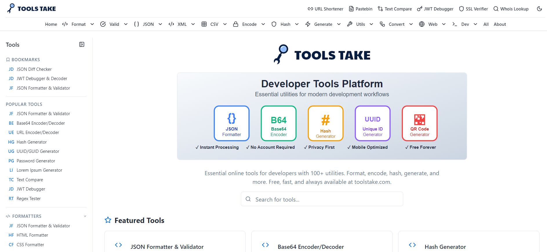Open the All tools menu item

point(486,24)
